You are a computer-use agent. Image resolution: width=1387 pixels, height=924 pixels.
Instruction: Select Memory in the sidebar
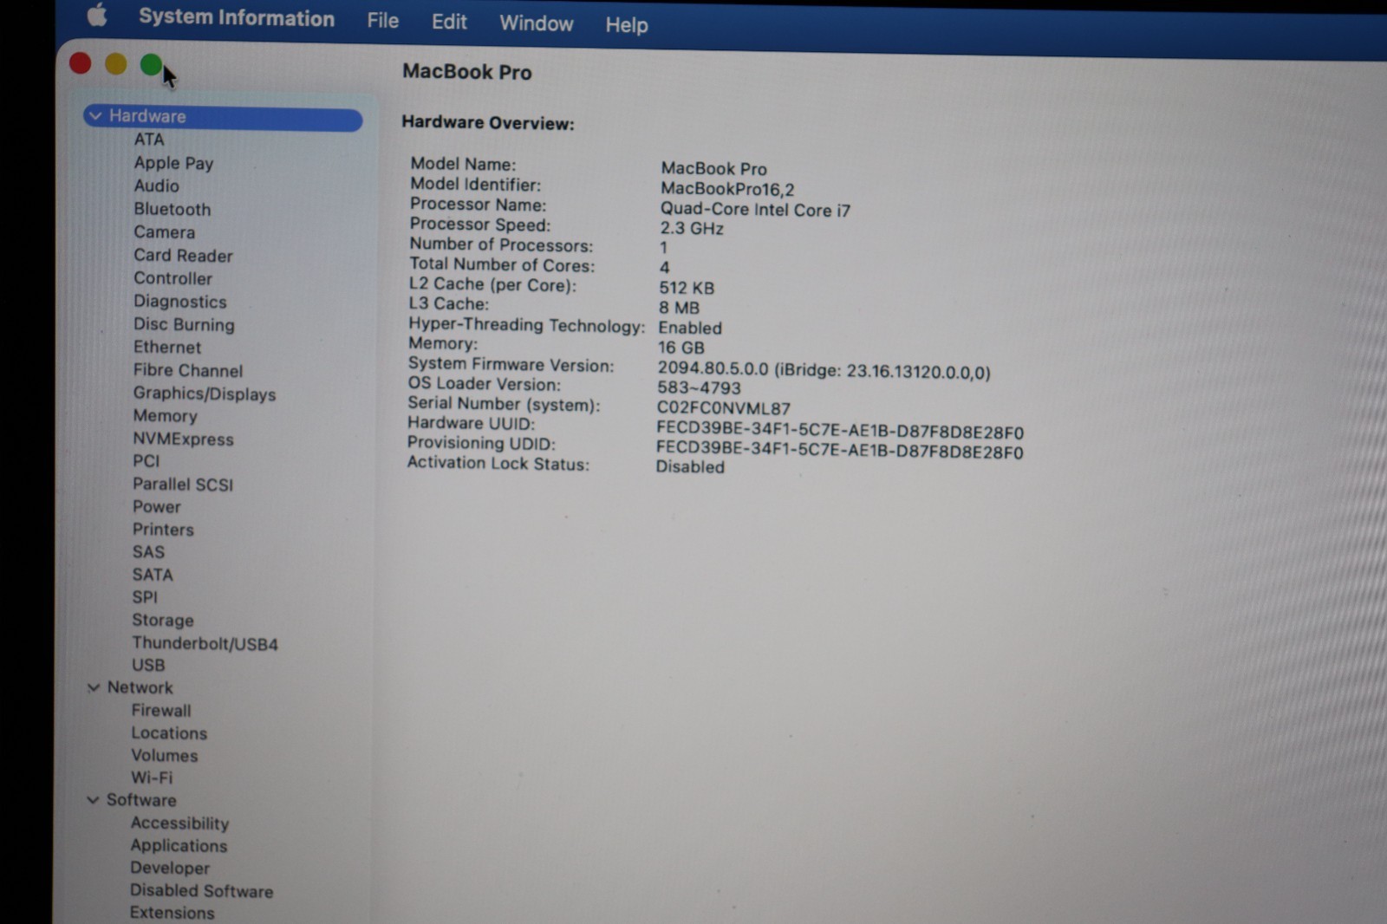(x=165, y=416)
